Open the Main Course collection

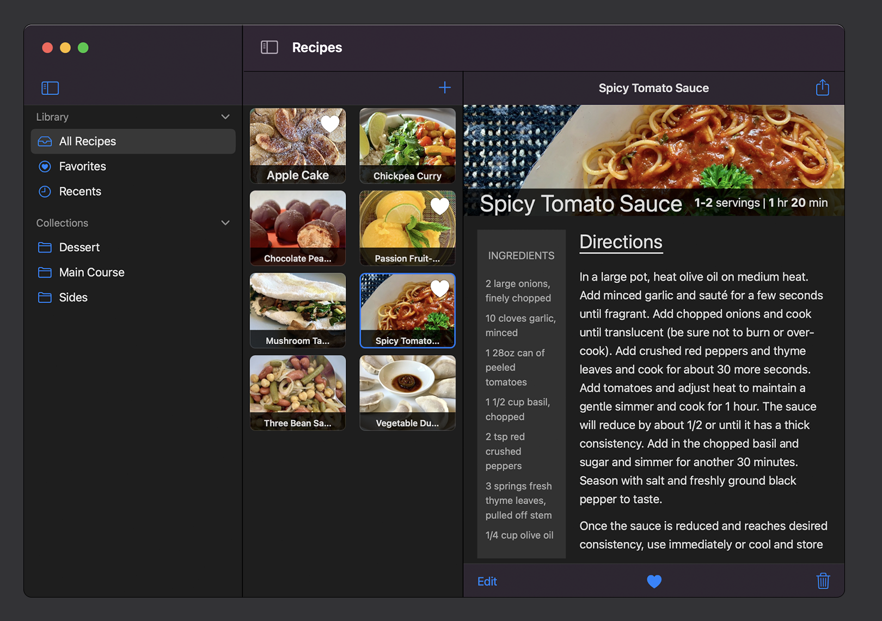tap(133, 272)
